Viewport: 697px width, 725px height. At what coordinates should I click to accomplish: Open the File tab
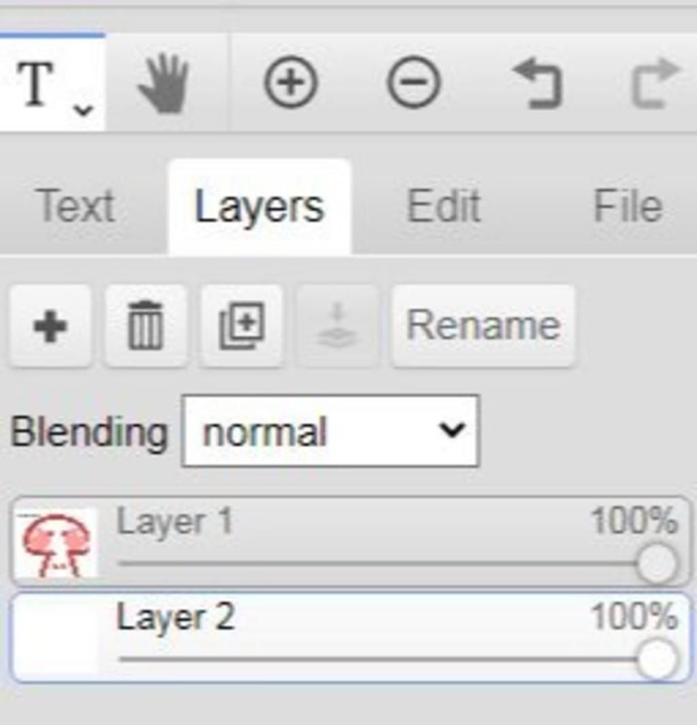pos(628,206)
